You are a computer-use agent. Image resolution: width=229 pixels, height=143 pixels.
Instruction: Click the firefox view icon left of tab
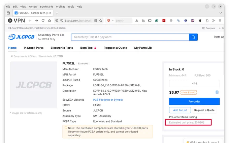point(8,13)
